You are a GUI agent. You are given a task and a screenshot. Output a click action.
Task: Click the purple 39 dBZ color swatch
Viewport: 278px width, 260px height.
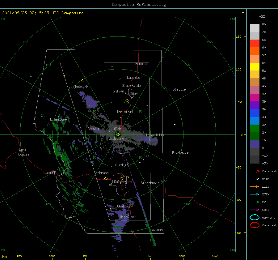pyautogui.click(x=255, y=105)
